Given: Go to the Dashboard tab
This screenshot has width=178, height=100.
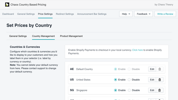Looking at the screenshot, I should point(8,14).
